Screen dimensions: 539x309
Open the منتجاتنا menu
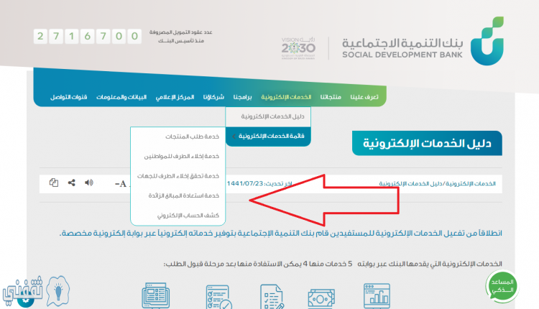pos(331,97)
